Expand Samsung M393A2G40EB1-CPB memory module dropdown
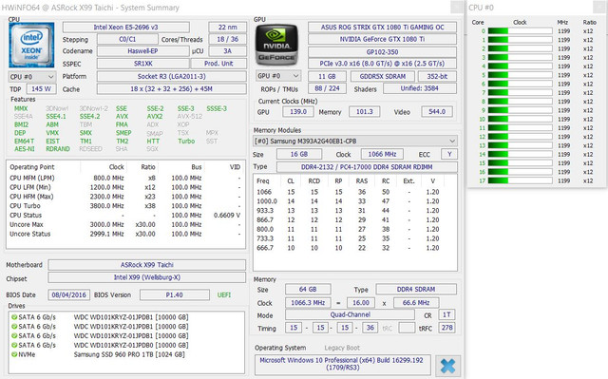This screenshot has height=379, width=608. pyautogui.click(x=354, y=141)
